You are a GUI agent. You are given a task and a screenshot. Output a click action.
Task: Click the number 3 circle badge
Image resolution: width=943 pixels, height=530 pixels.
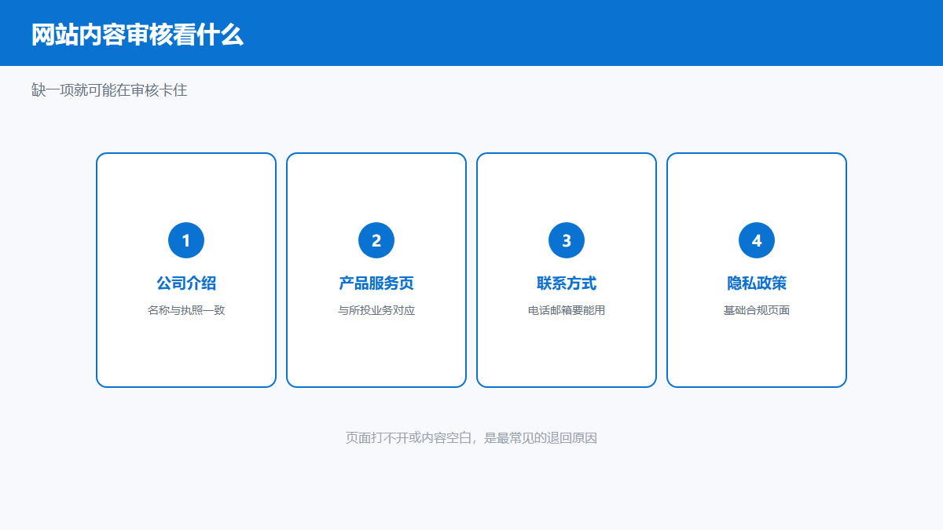[567, 240]
